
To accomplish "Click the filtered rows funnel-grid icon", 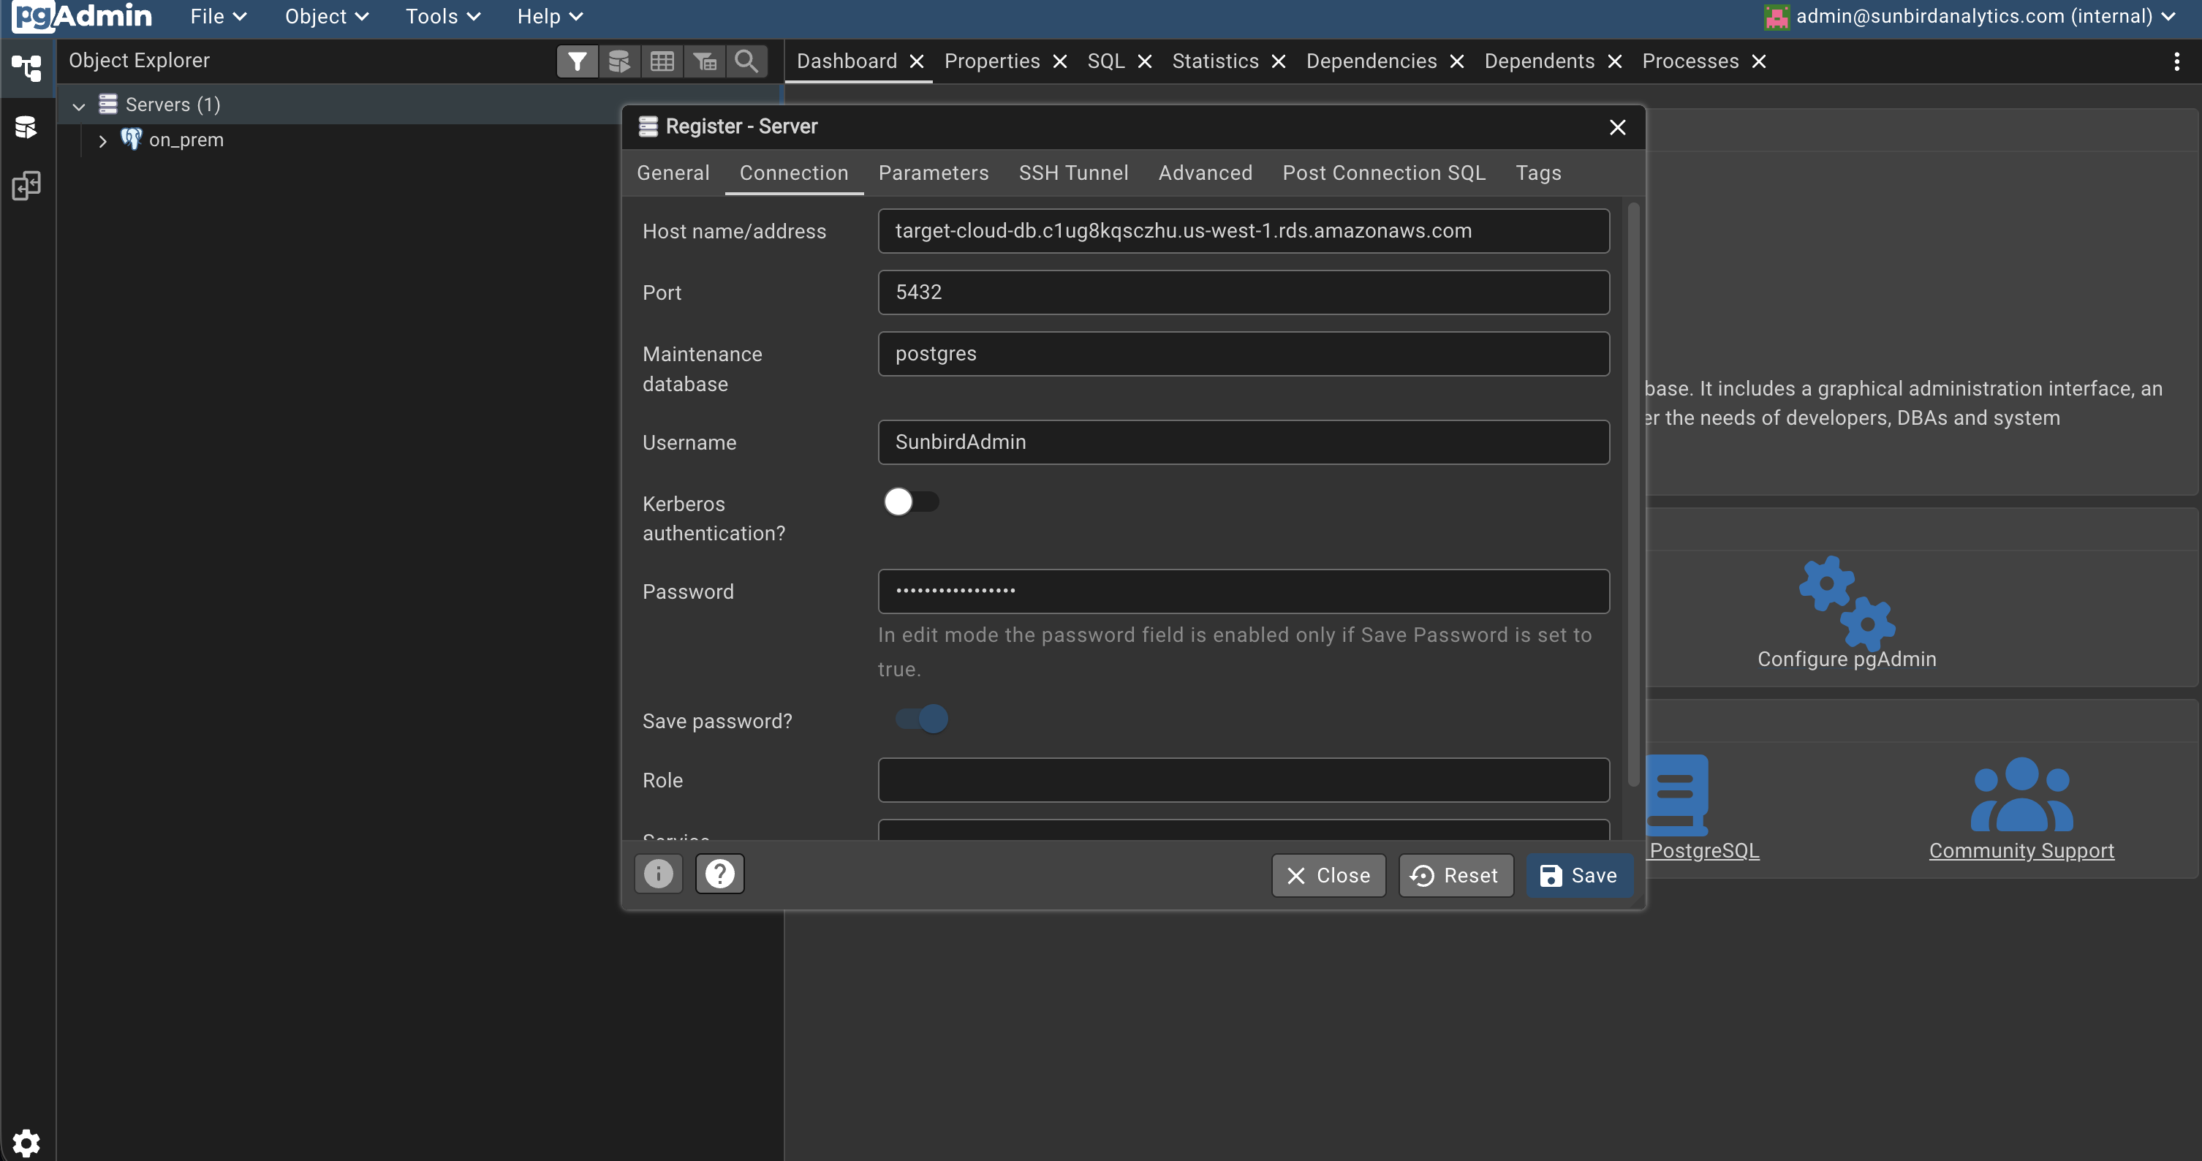I will pyautogui.click(x=704, y=61).
